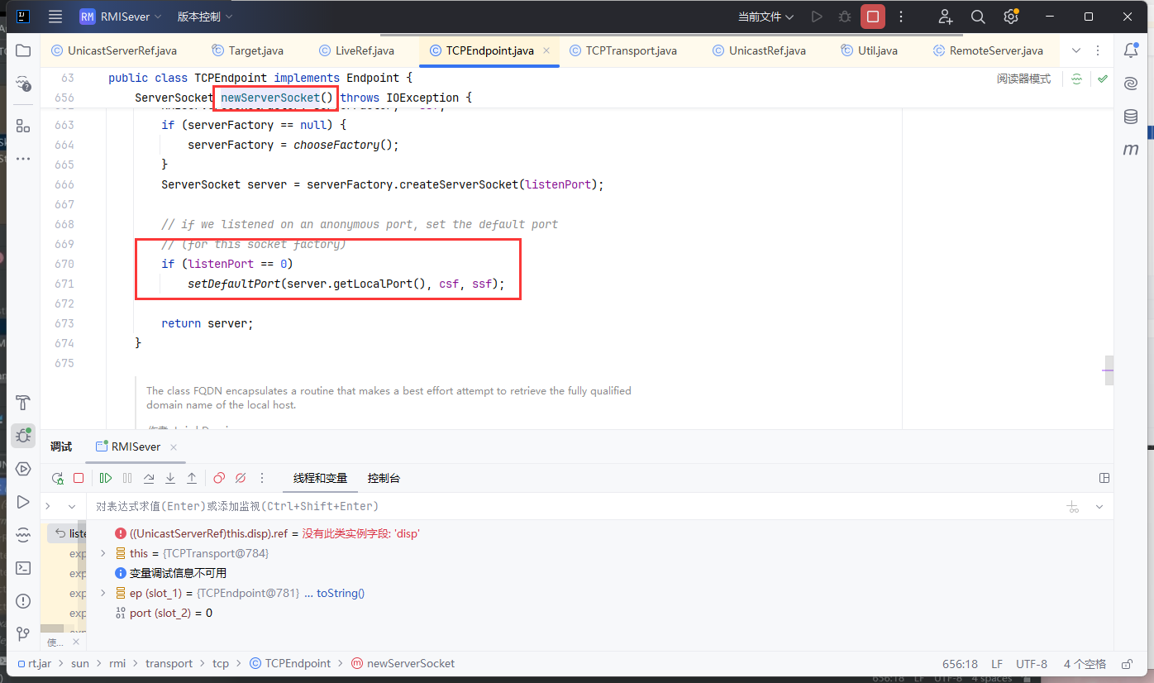Switch to the 控制台 console tab
The image size is (1154, 683).
point(384,478)
